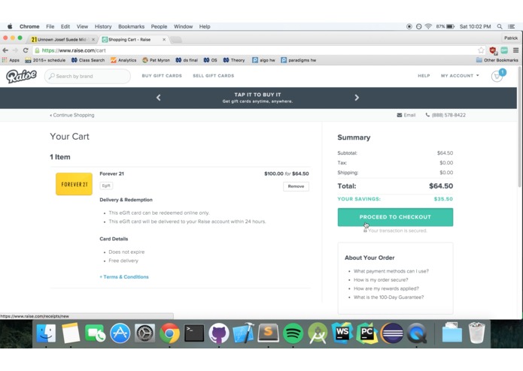Go to previous promo banner slide
The image size is (523, 371).
pyautogui.click(x=159, y=98)
